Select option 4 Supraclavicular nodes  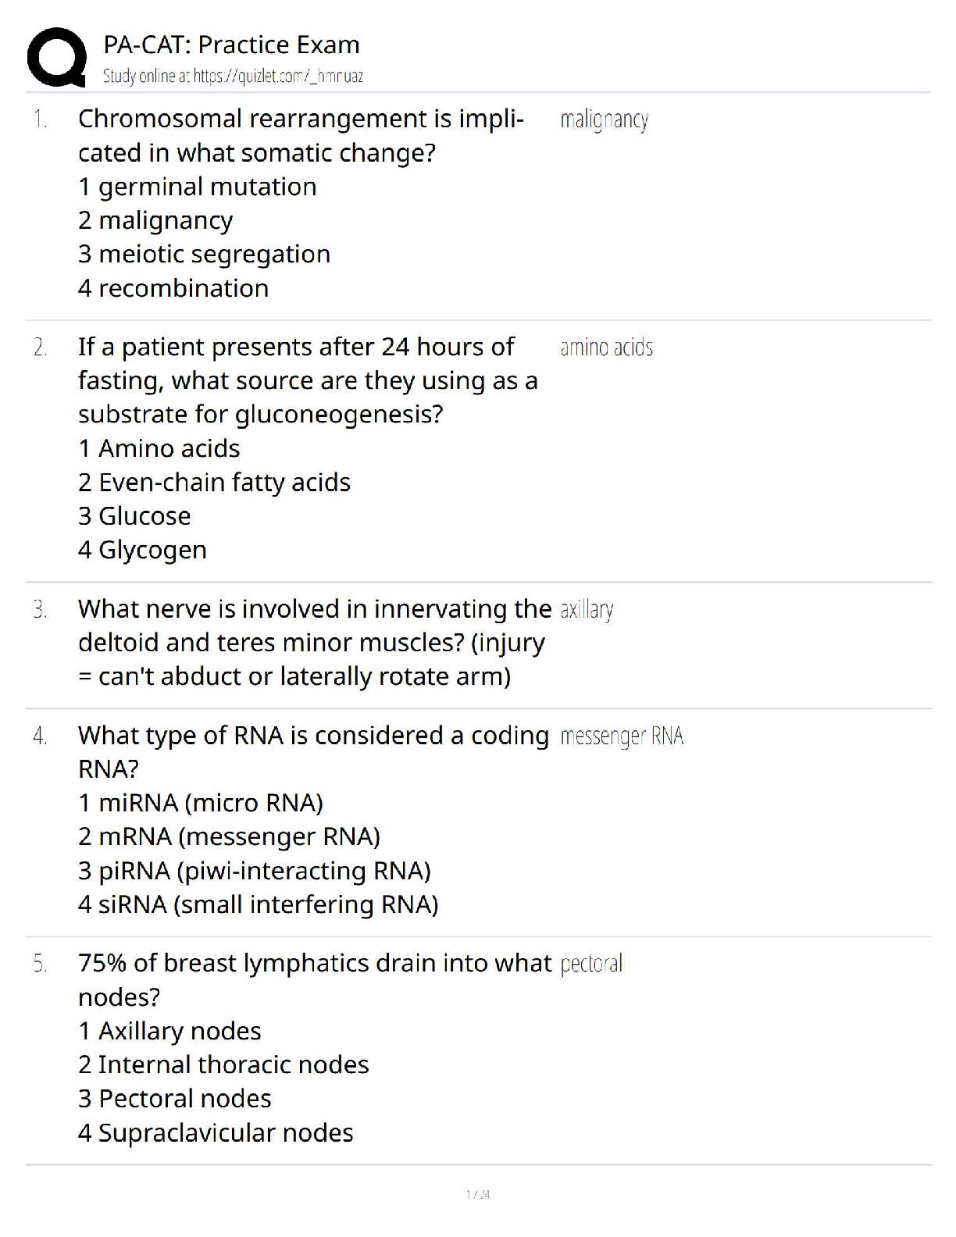point(216,1132)
